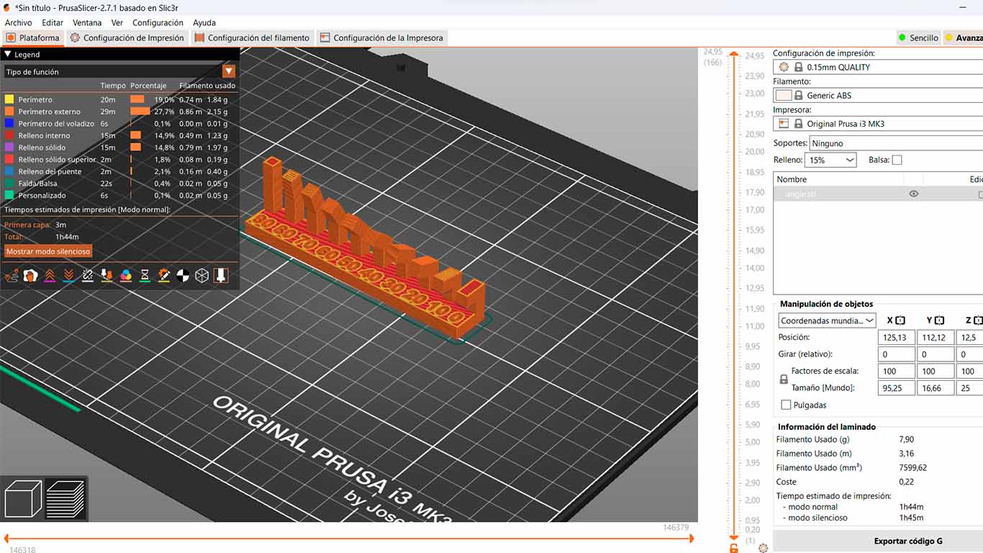Open Ayuda menu
This screenshot has width=983, height=553.
[x=204, y=22]
